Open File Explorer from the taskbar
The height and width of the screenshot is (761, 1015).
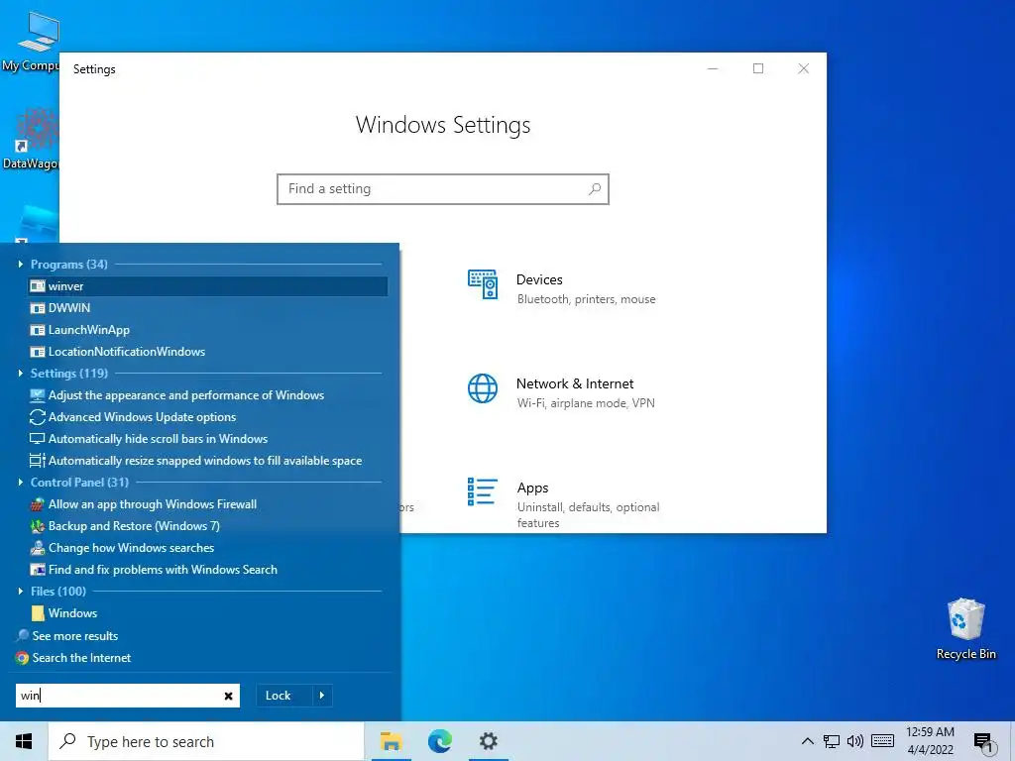coord(391,741)
